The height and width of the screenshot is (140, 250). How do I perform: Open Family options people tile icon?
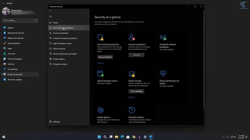click(100, 110)
